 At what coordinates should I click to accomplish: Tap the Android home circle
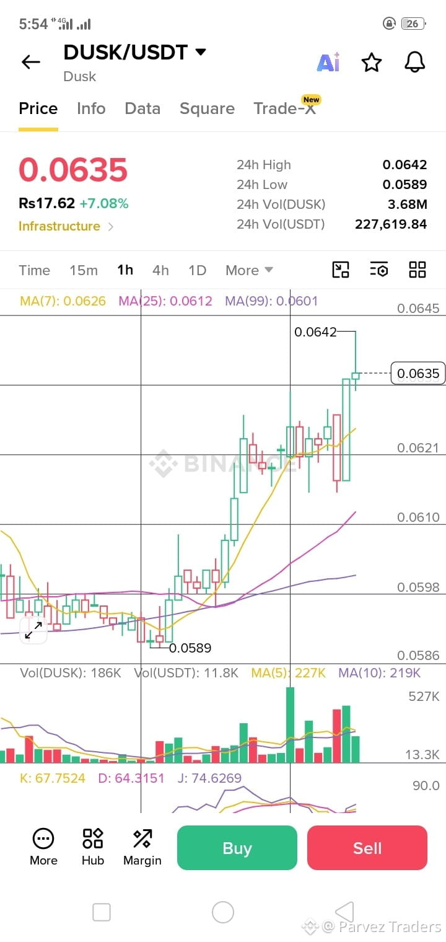tap(223, 912)
